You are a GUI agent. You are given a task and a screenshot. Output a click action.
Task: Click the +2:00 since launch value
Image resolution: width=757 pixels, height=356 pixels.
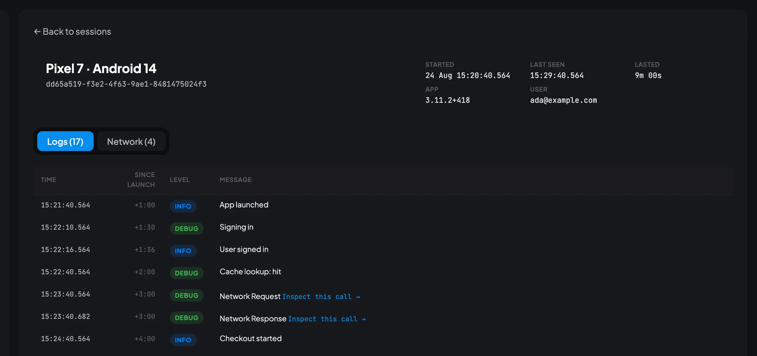145,272
